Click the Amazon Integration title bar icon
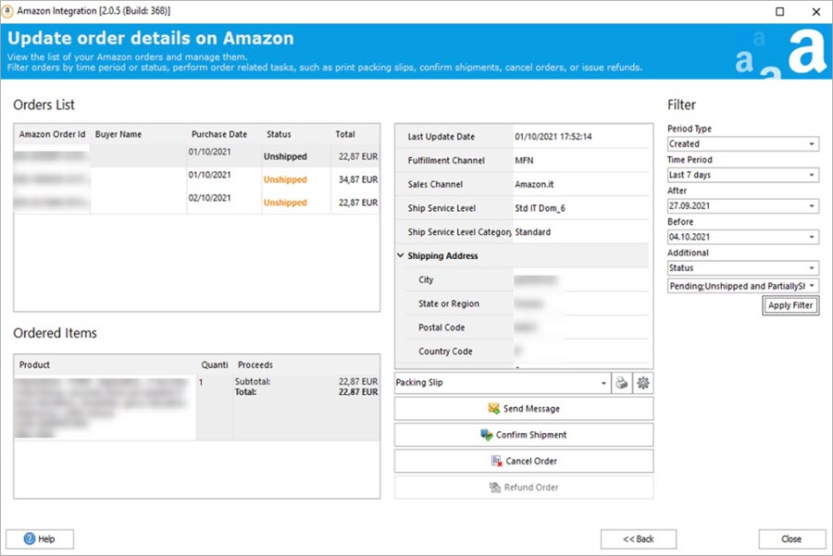 pyautogui.click(x=7, y=10)
